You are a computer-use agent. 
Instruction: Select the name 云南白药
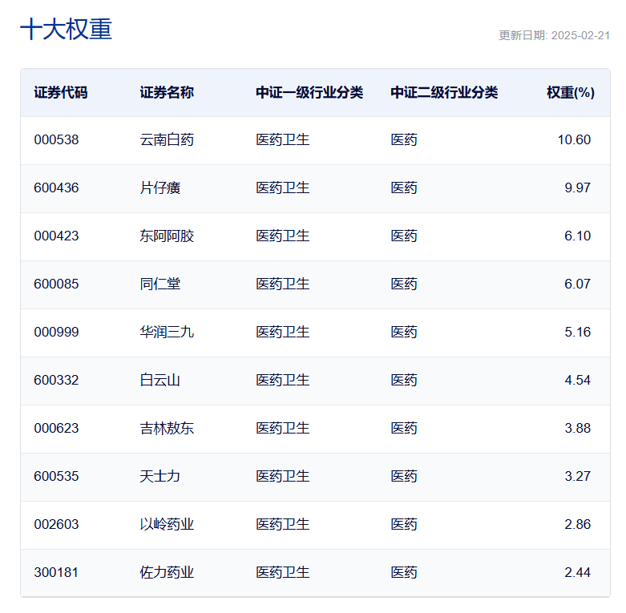pos(167,140)
